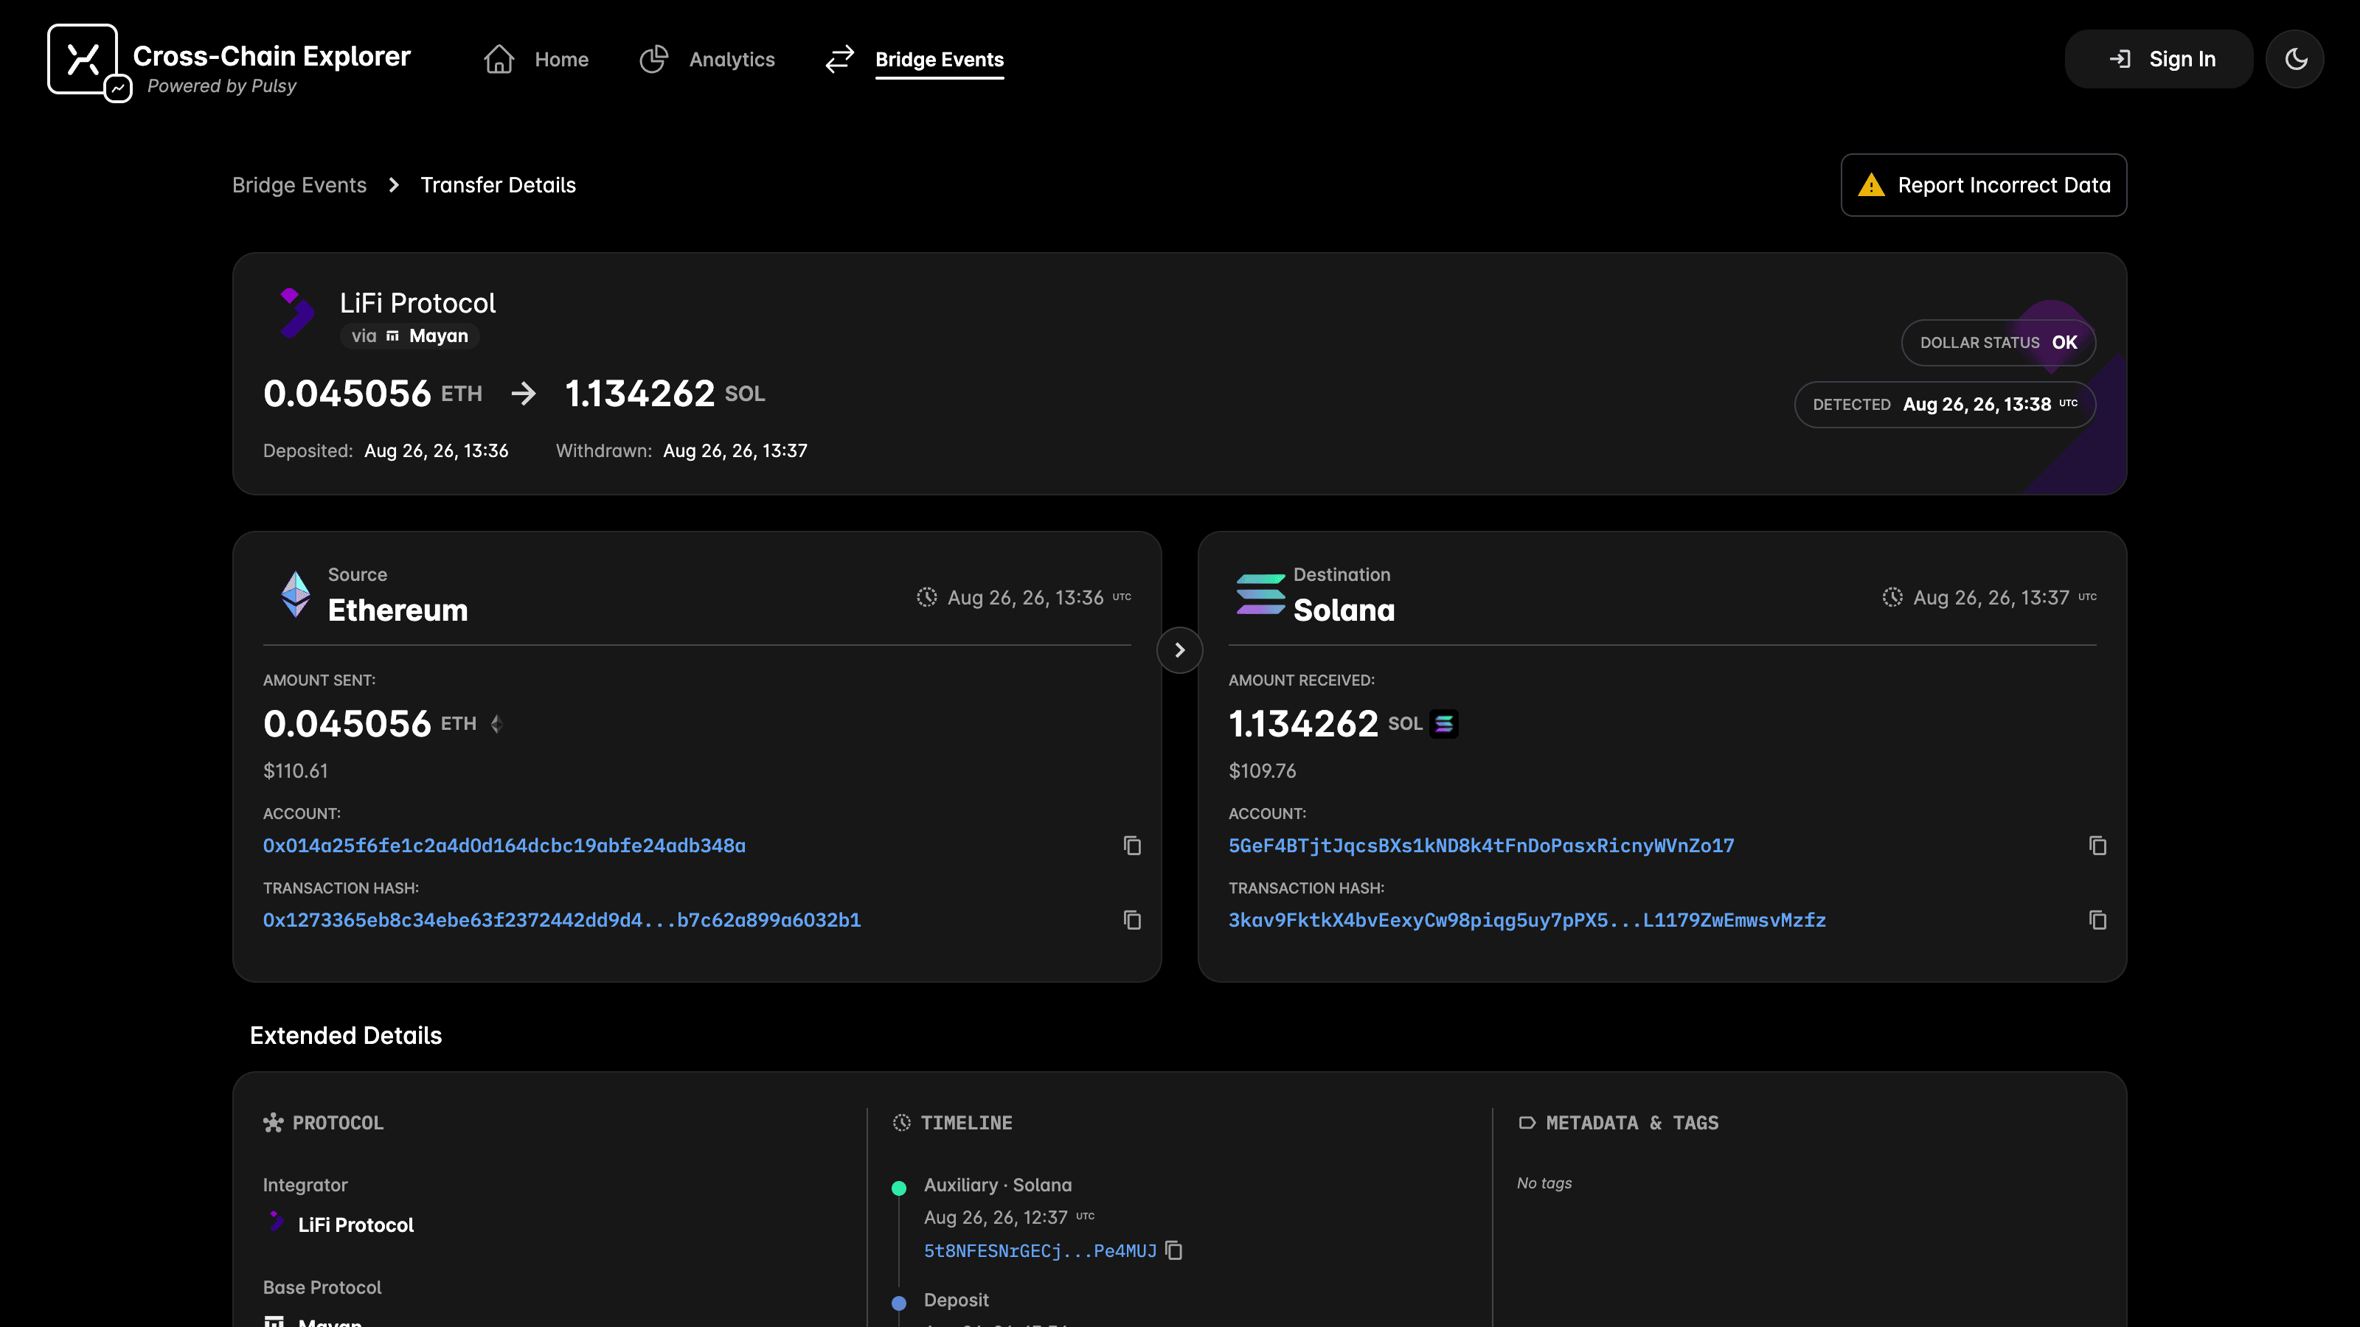Open the Solana account address link
Screen dimensions: 2360x1327
pos(1482,846)
